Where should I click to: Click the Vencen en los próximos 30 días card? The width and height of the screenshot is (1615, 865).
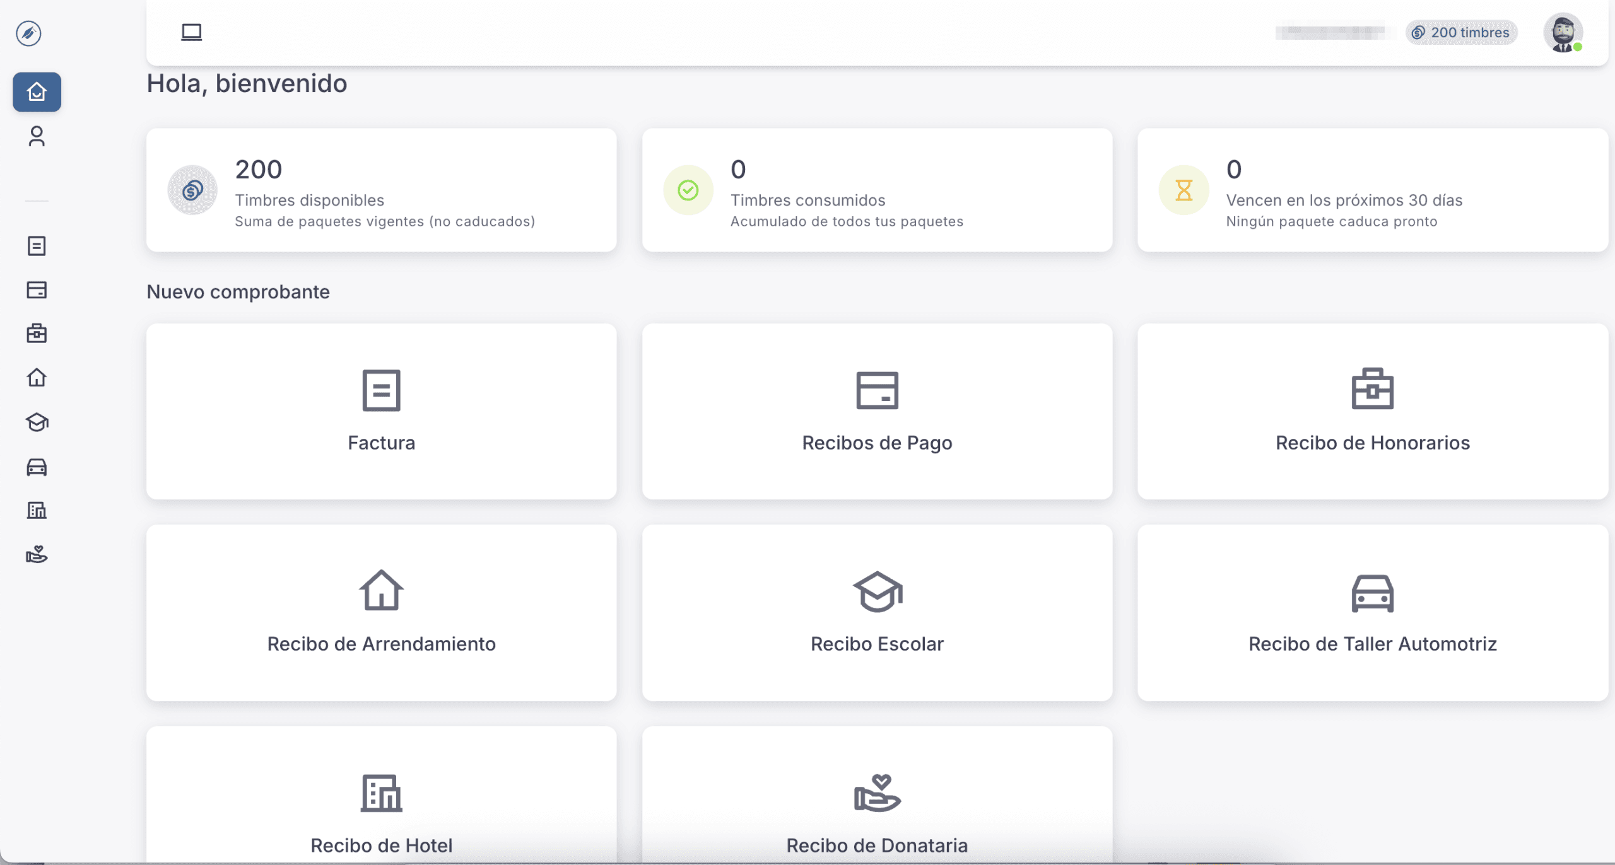click(x=1372, y=190)
